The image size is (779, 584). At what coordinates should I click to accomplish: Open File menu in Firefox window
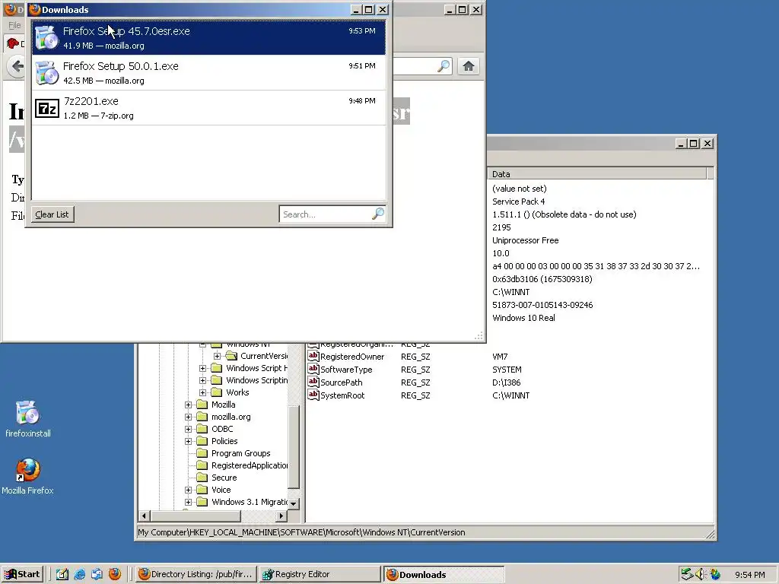click(x=14, y=25)
